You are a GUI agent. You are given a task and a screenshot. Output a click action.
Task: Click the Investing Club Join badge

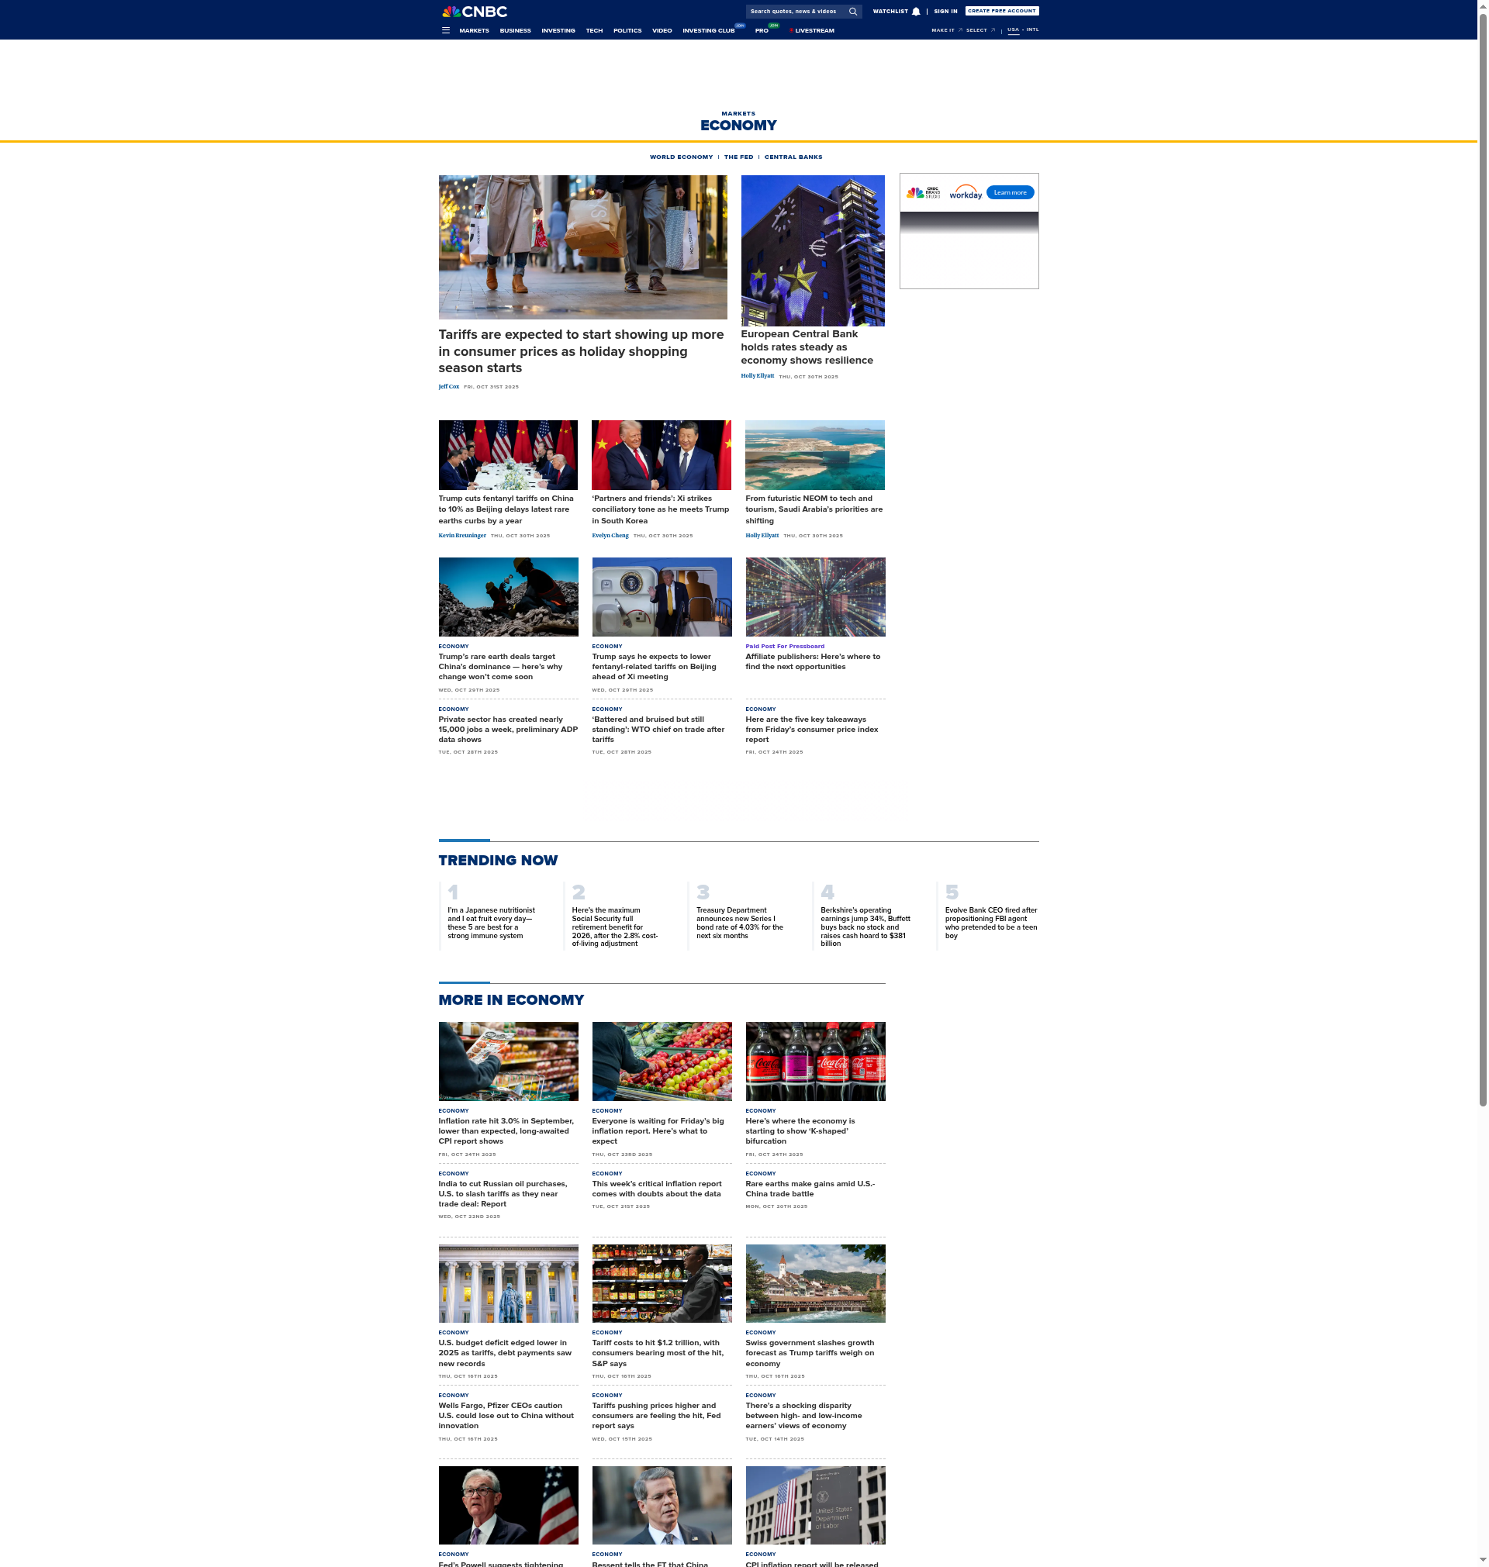(x=740, y=26)
